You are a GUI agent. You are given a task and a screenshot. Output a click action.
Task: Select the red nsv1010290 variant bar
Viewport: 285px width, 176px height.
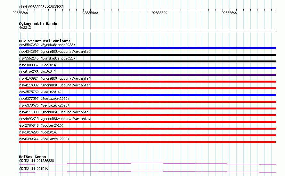pyautogui.click(x=147, y=135)
